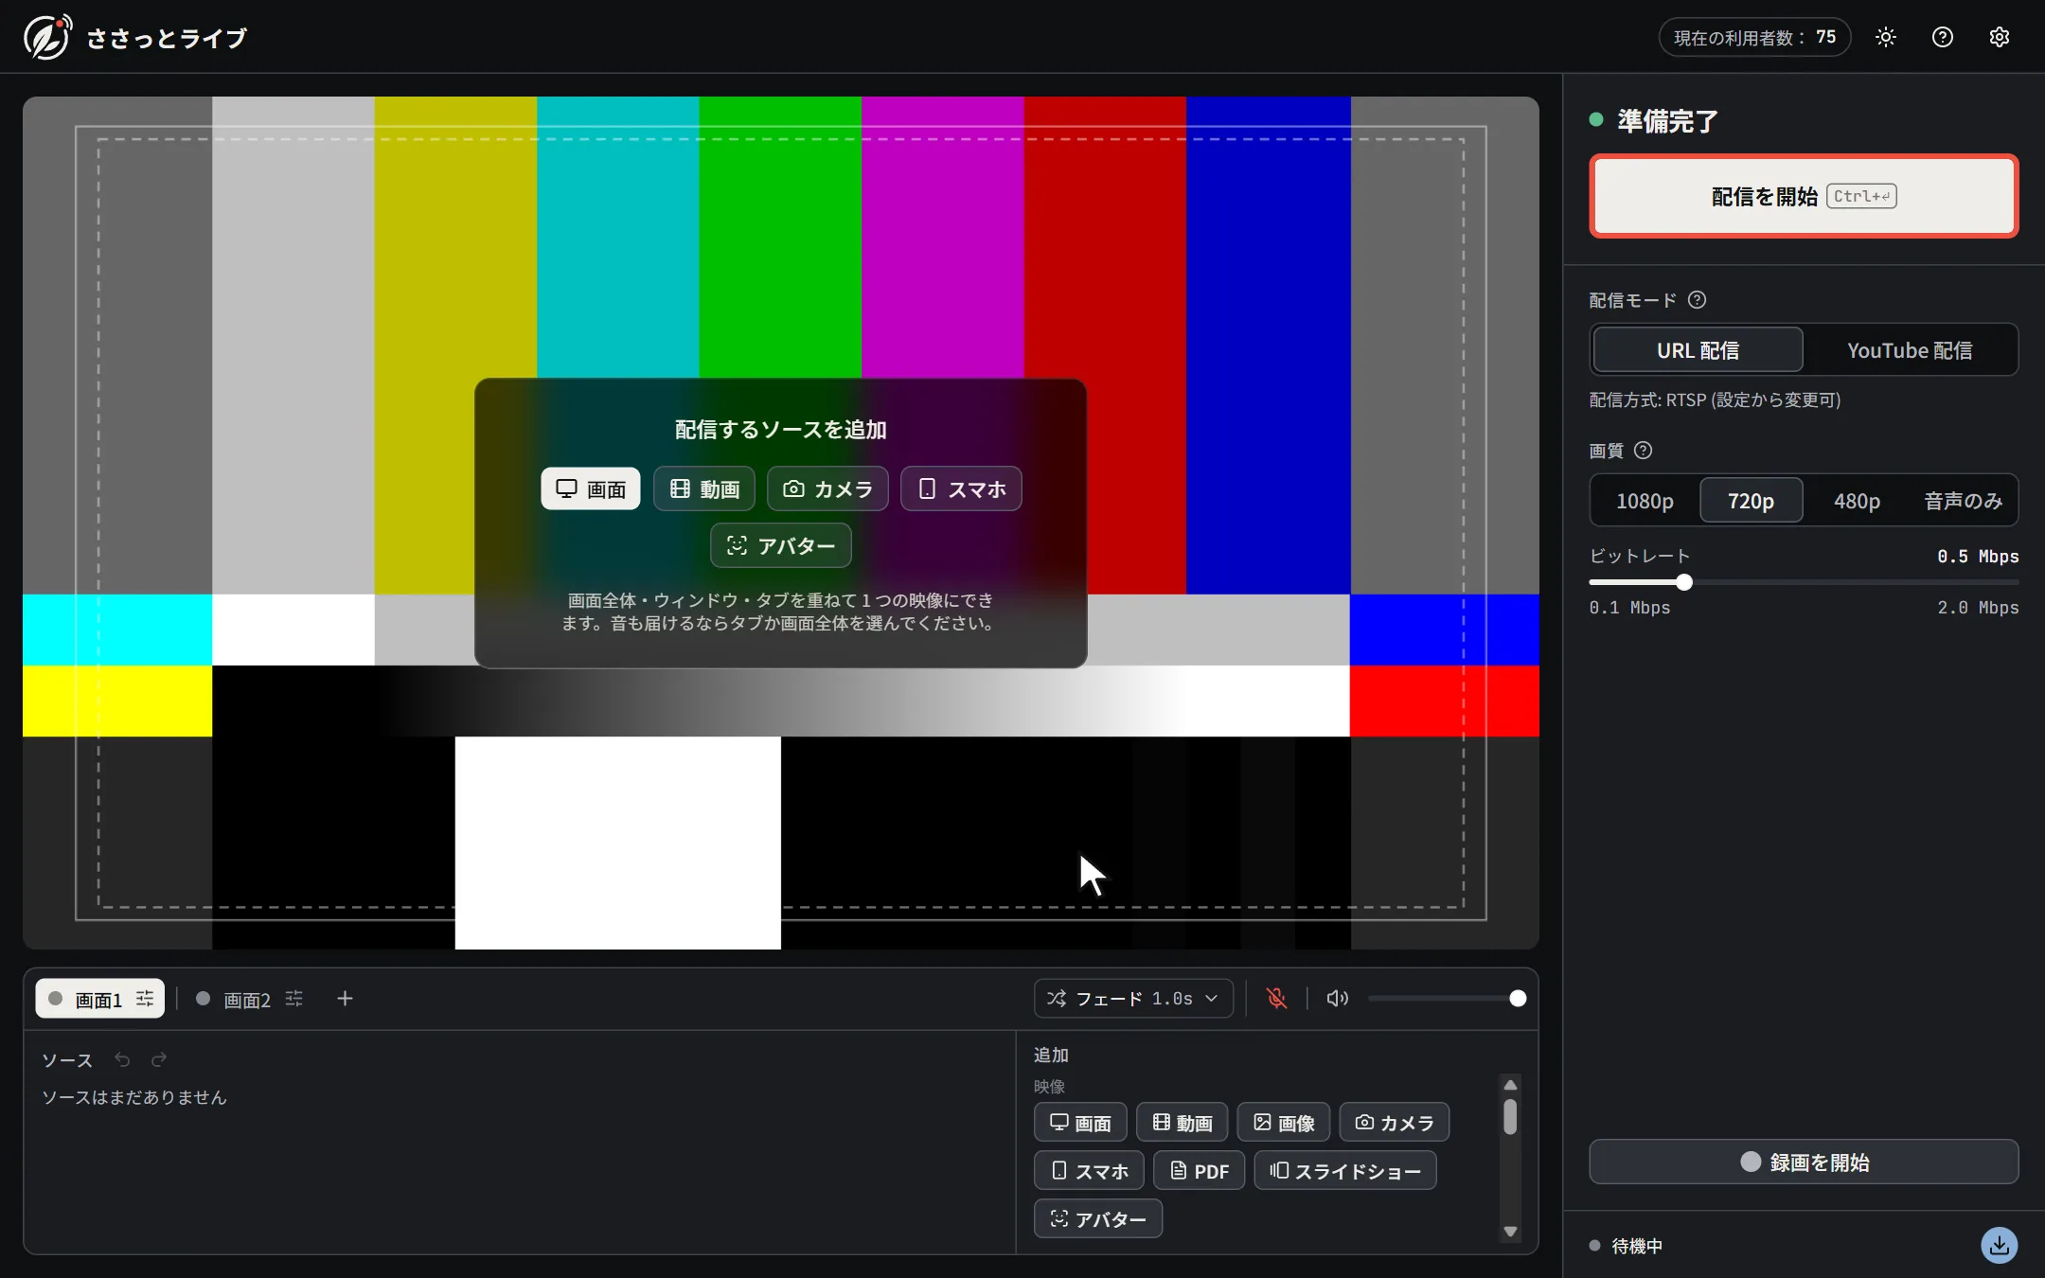
Task: Open help via the top-bar question mark icon
Action: click(1942, 38)
